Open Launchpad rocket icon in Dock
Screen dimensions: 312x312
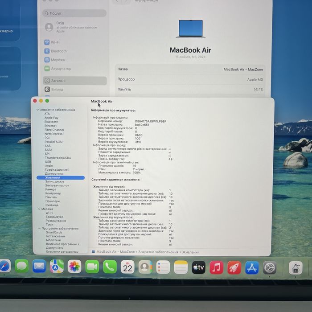pos(234,268)
